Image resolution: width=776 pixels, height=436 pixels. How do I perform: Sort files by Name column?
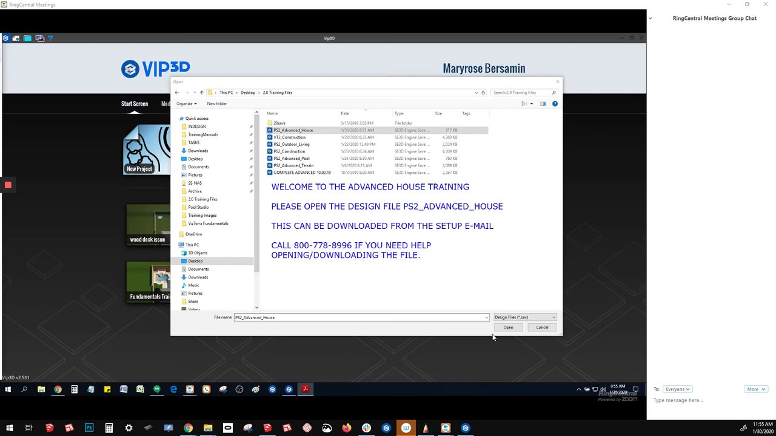pos(272,113)
